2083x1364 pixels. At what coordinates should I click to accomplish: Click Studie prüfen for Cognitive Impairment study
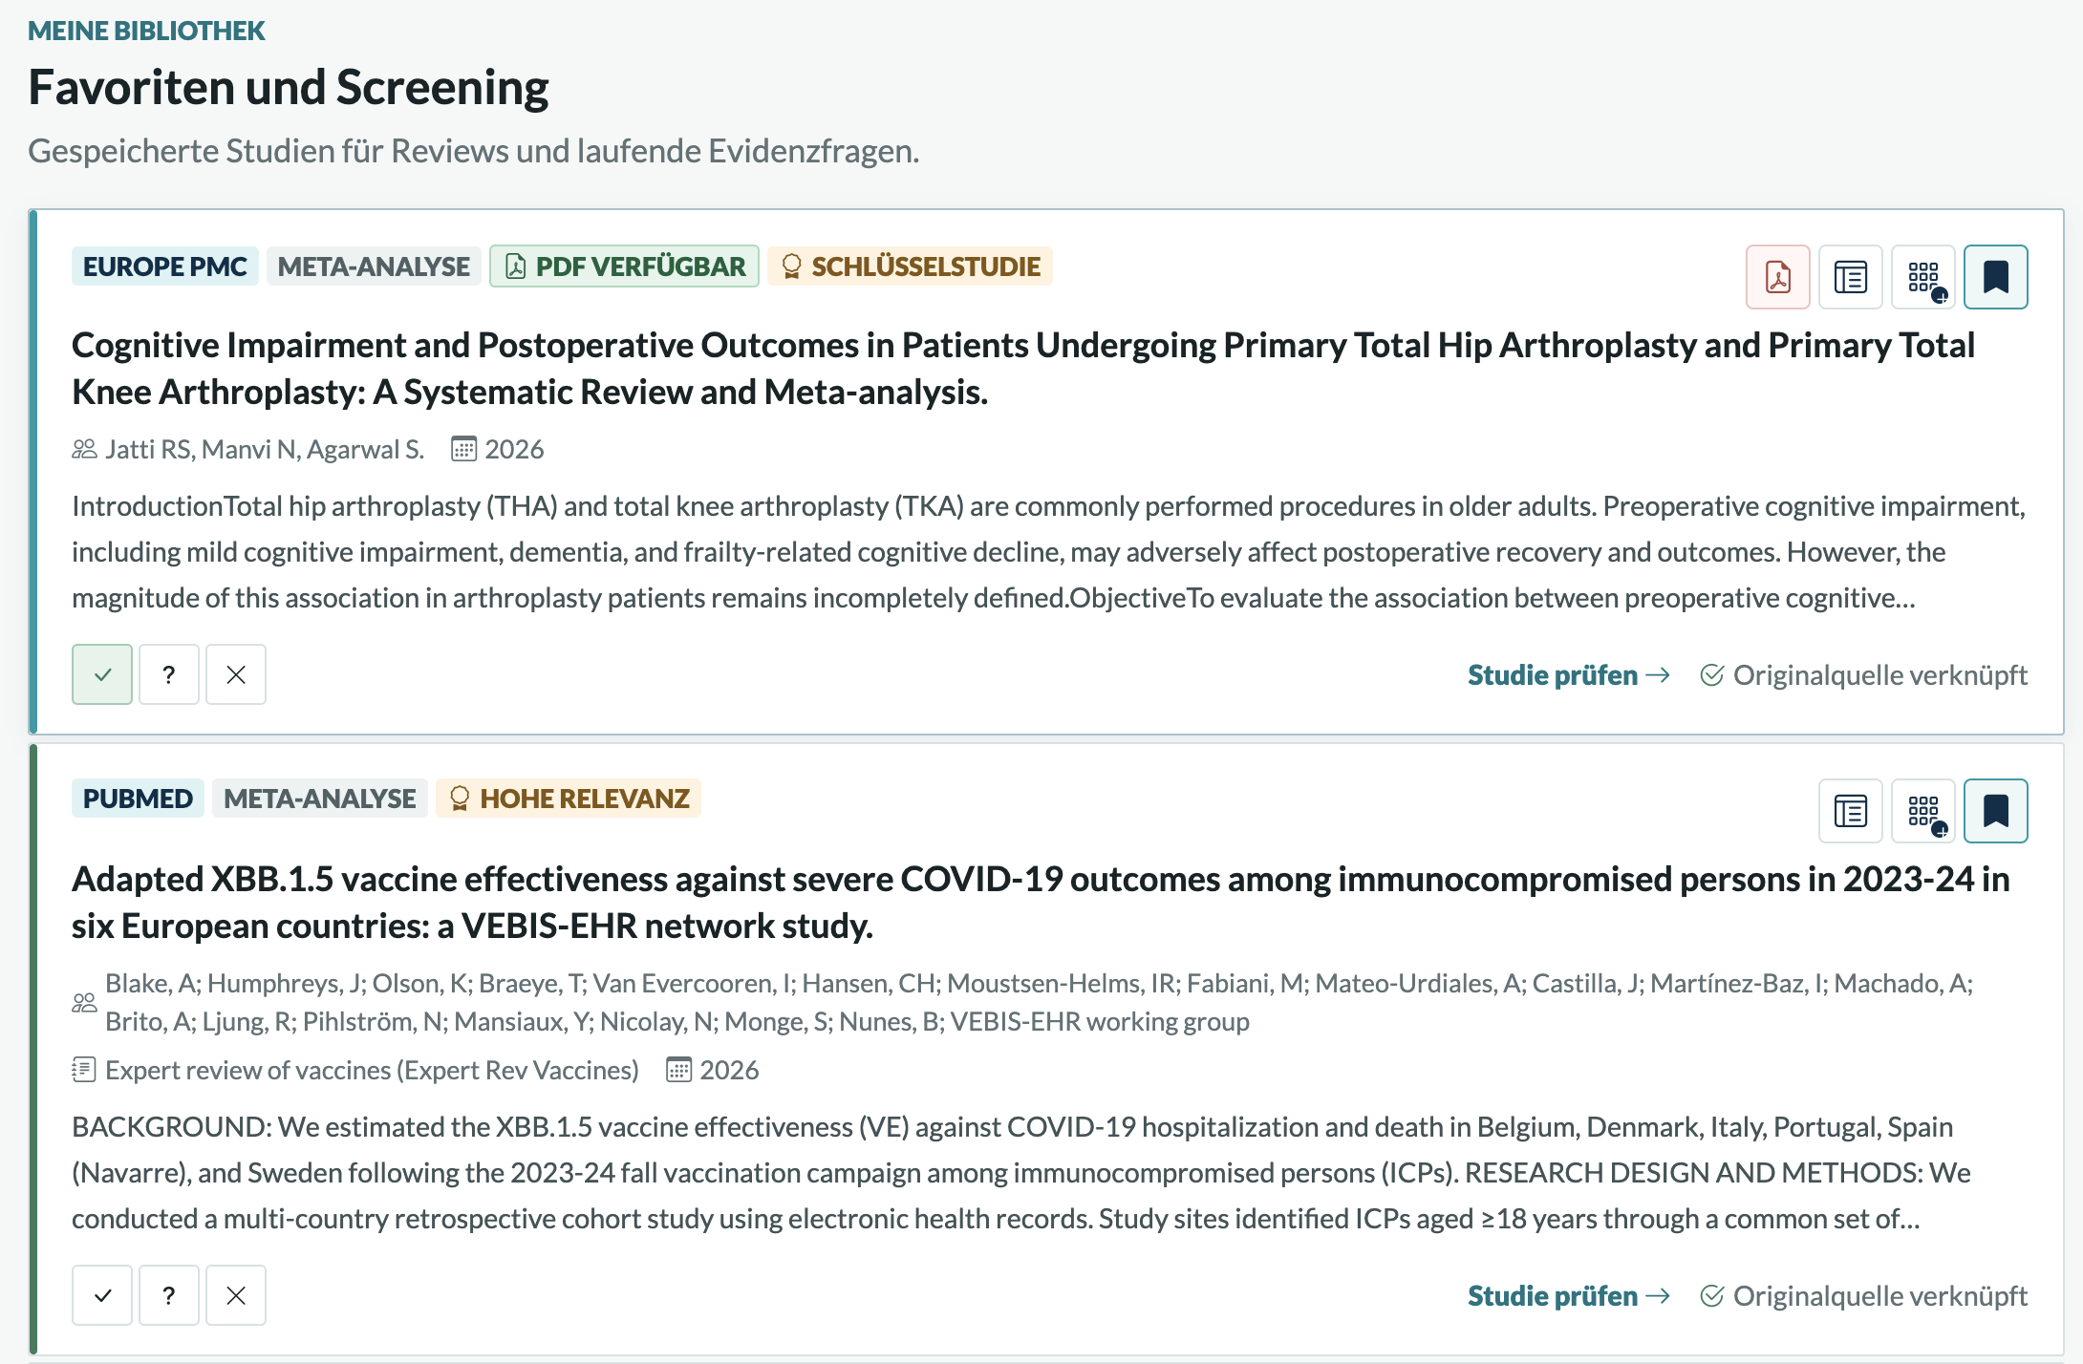pyautogui.click(x=1569, y=675)
